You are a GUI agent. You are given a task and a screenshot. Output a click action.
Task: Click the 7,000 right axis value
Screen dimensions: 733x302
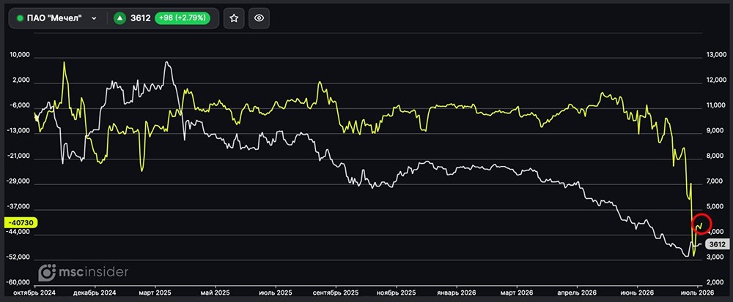[x=715, y=182]
